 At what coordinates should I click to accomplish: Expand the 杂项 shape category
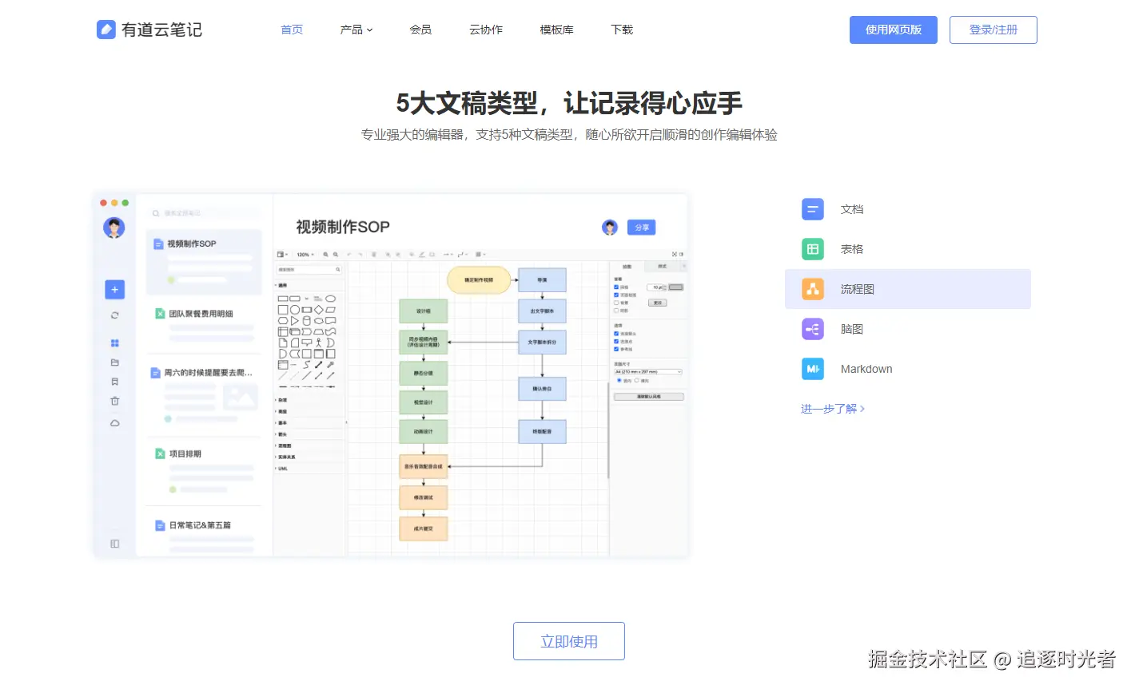coord(281,400)
